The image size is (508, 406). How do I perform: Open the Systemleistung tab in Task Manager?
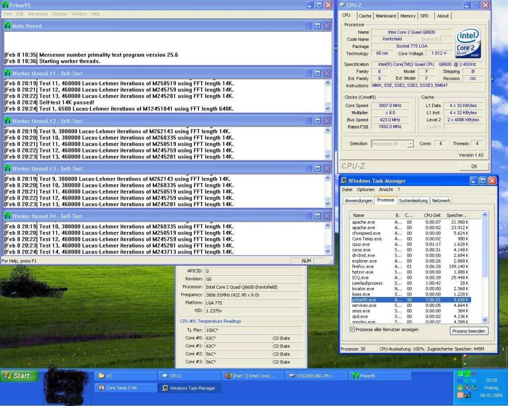tap(413, 201)
